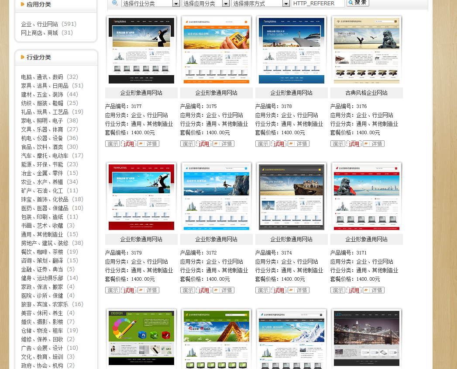
Task: Open 电脑、通讯、数码 industry category
Action: (42, 77)
